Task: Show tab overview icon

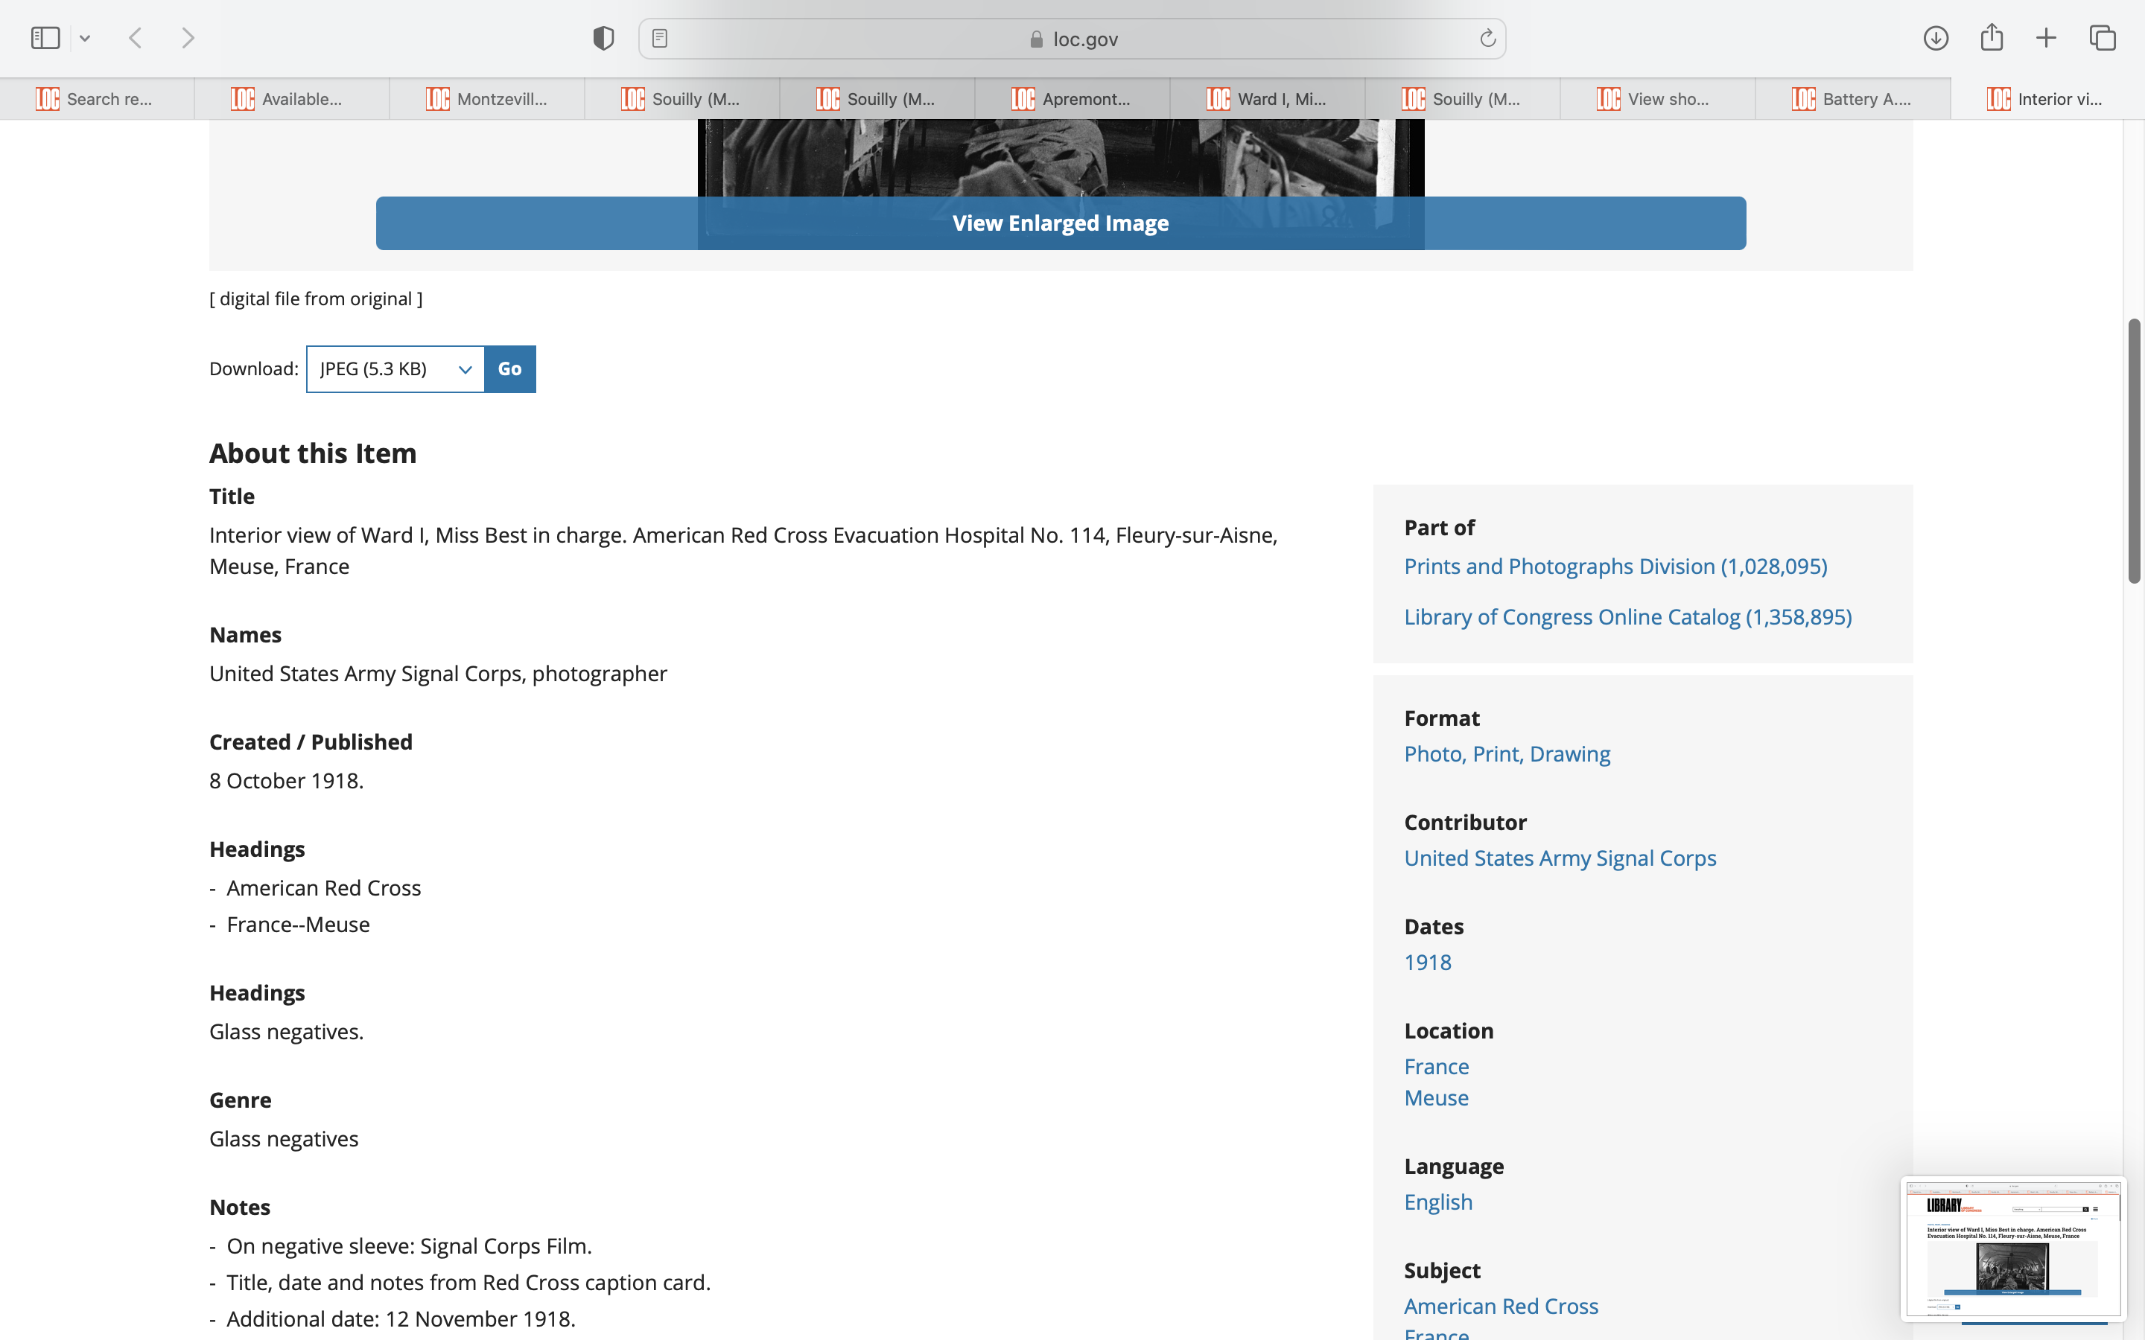Action: [2103, 38]
